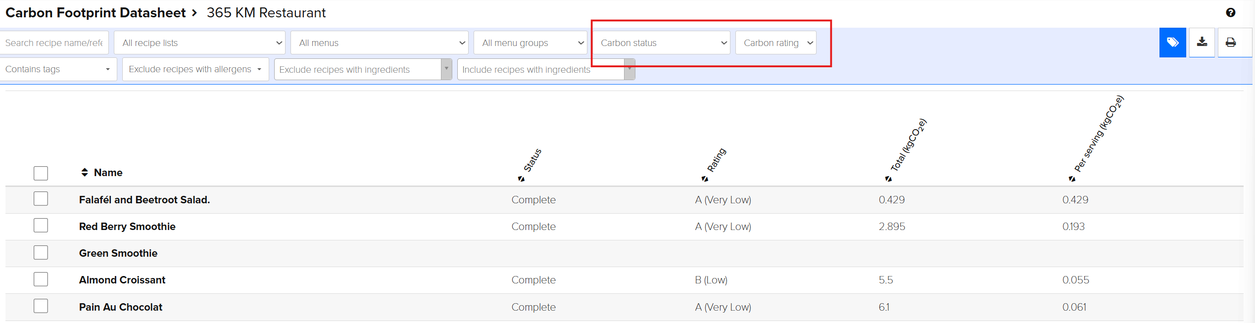
Task: Click the Rating column sort icon
Action: (705, 179)
